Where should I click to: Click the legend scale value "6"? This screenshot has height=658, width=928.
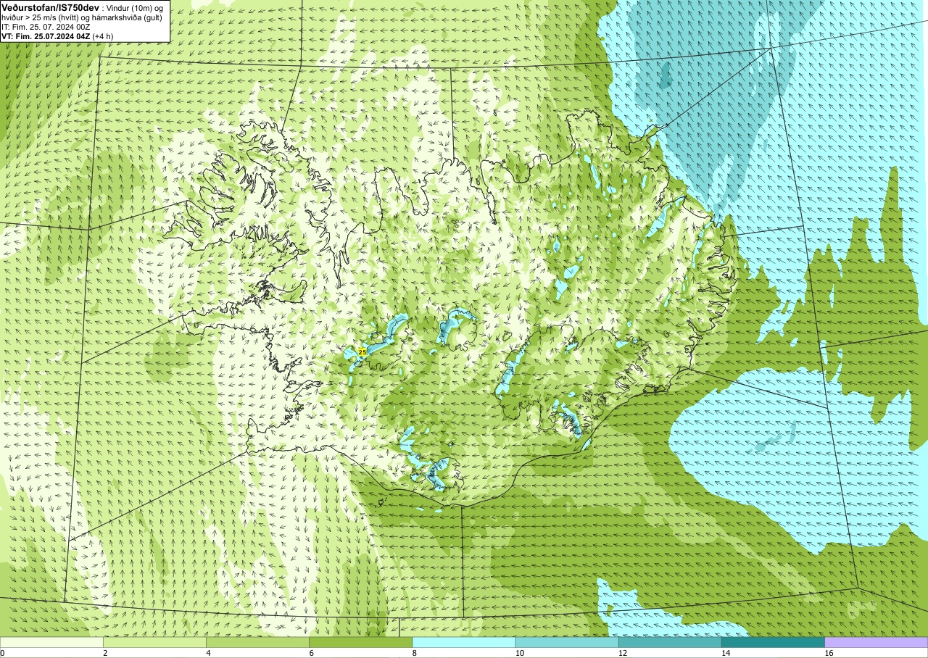(311, 653)
